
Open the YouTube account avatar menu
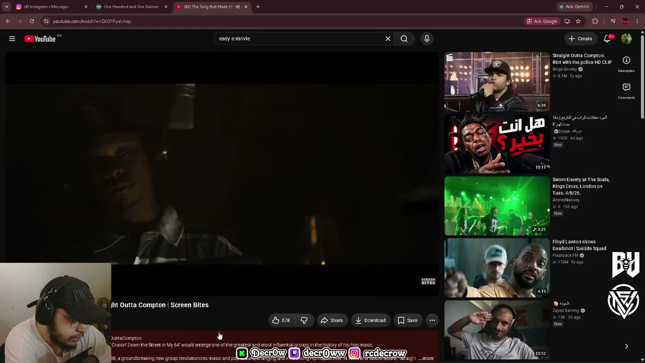pyautogui.click(x=626, y=39)
